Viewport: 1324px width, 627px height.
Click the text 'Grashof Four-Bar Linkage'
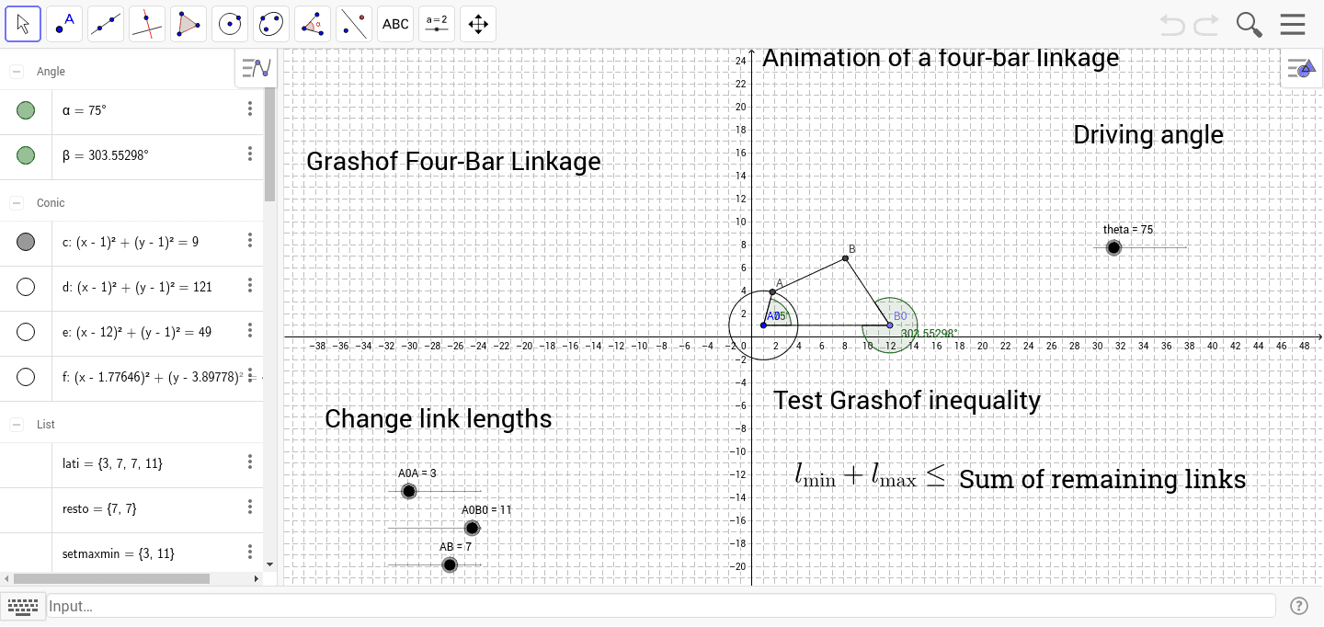click(x=453, y=162)
